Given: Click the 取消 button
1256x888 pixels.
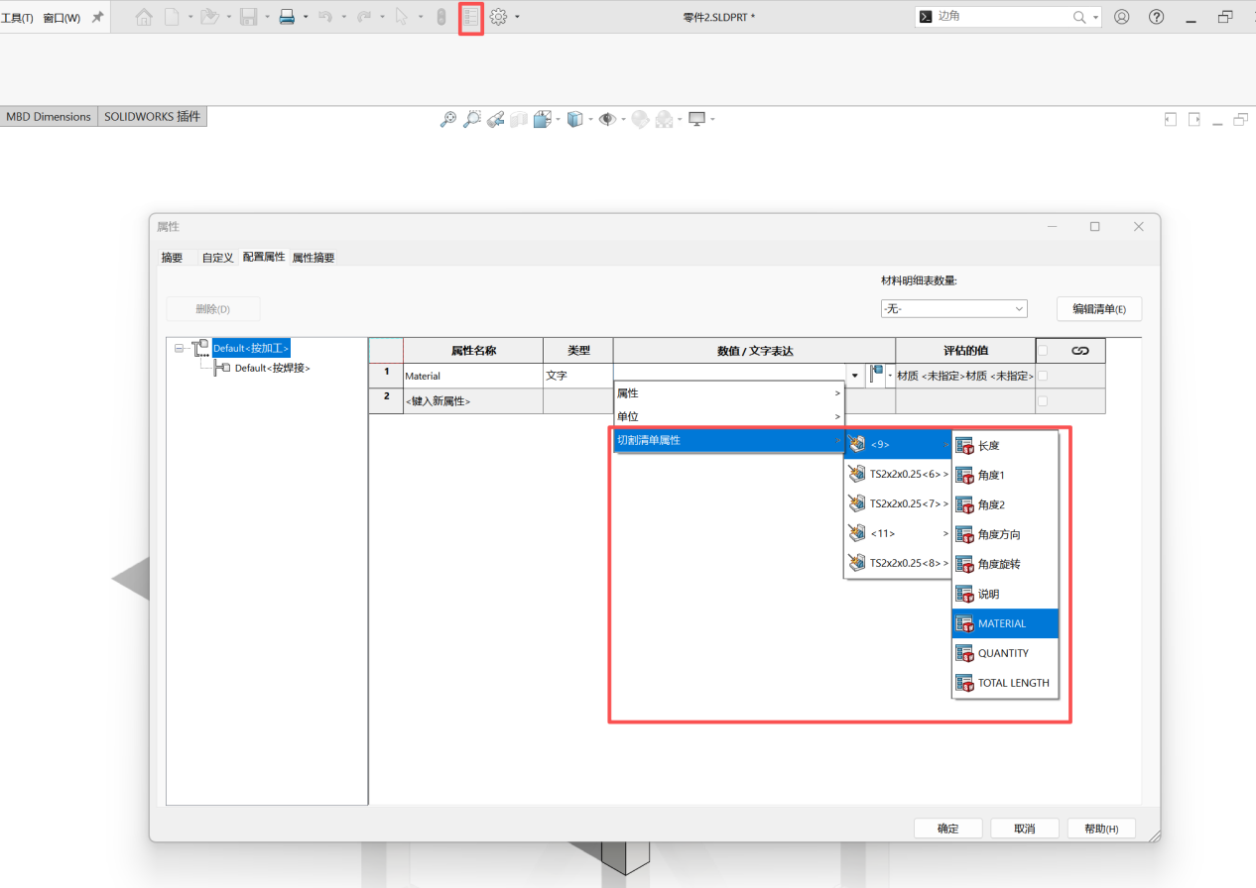Looking at the screenshot, I should click(1025, 829).
